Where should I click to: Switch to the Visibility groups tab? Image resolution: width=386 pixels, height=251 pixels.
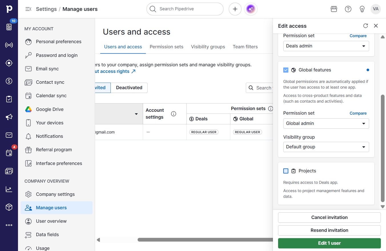208,47
